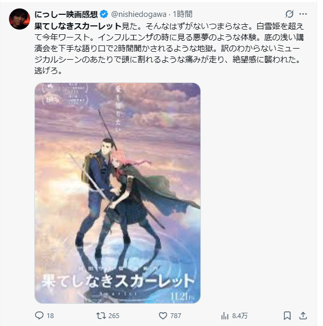Open view analytics bar chart icon

click(x=225, y=316)
